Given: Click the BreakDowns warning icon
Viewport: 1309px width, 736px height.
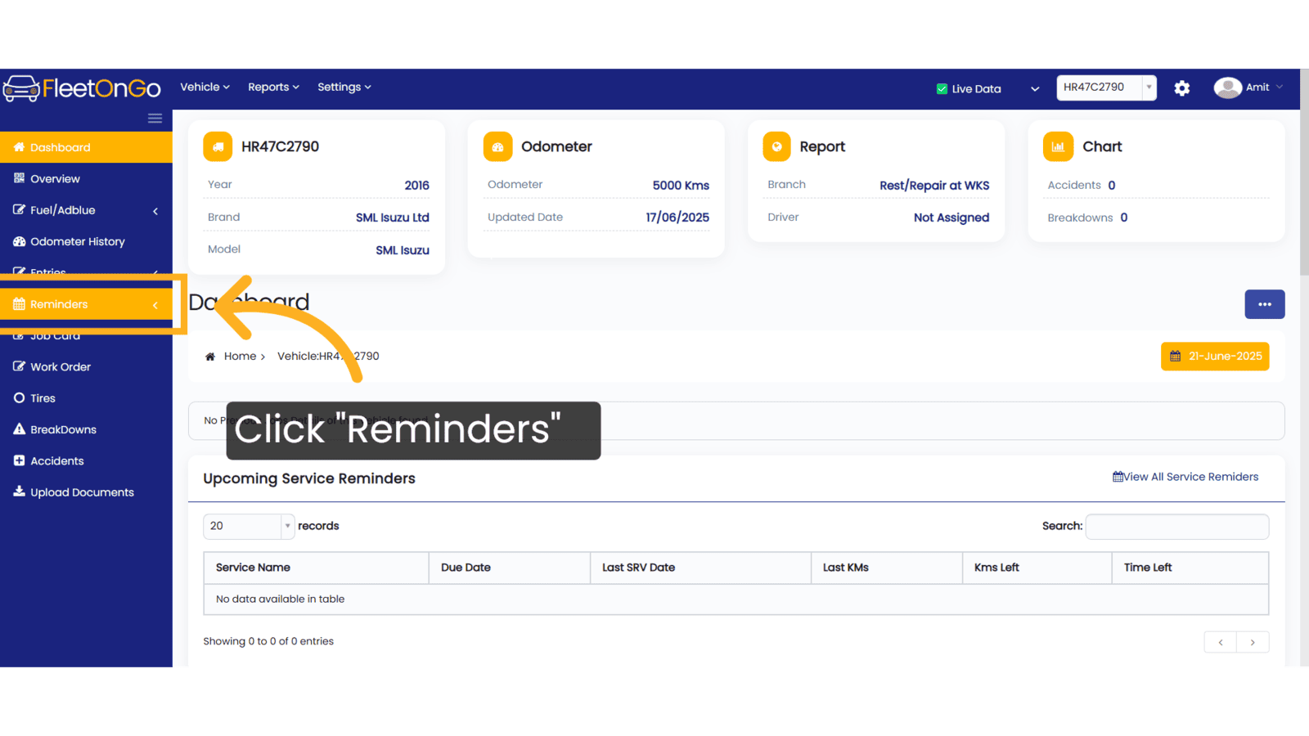Looking at the screenshot, I should click(x=19, y=429).
